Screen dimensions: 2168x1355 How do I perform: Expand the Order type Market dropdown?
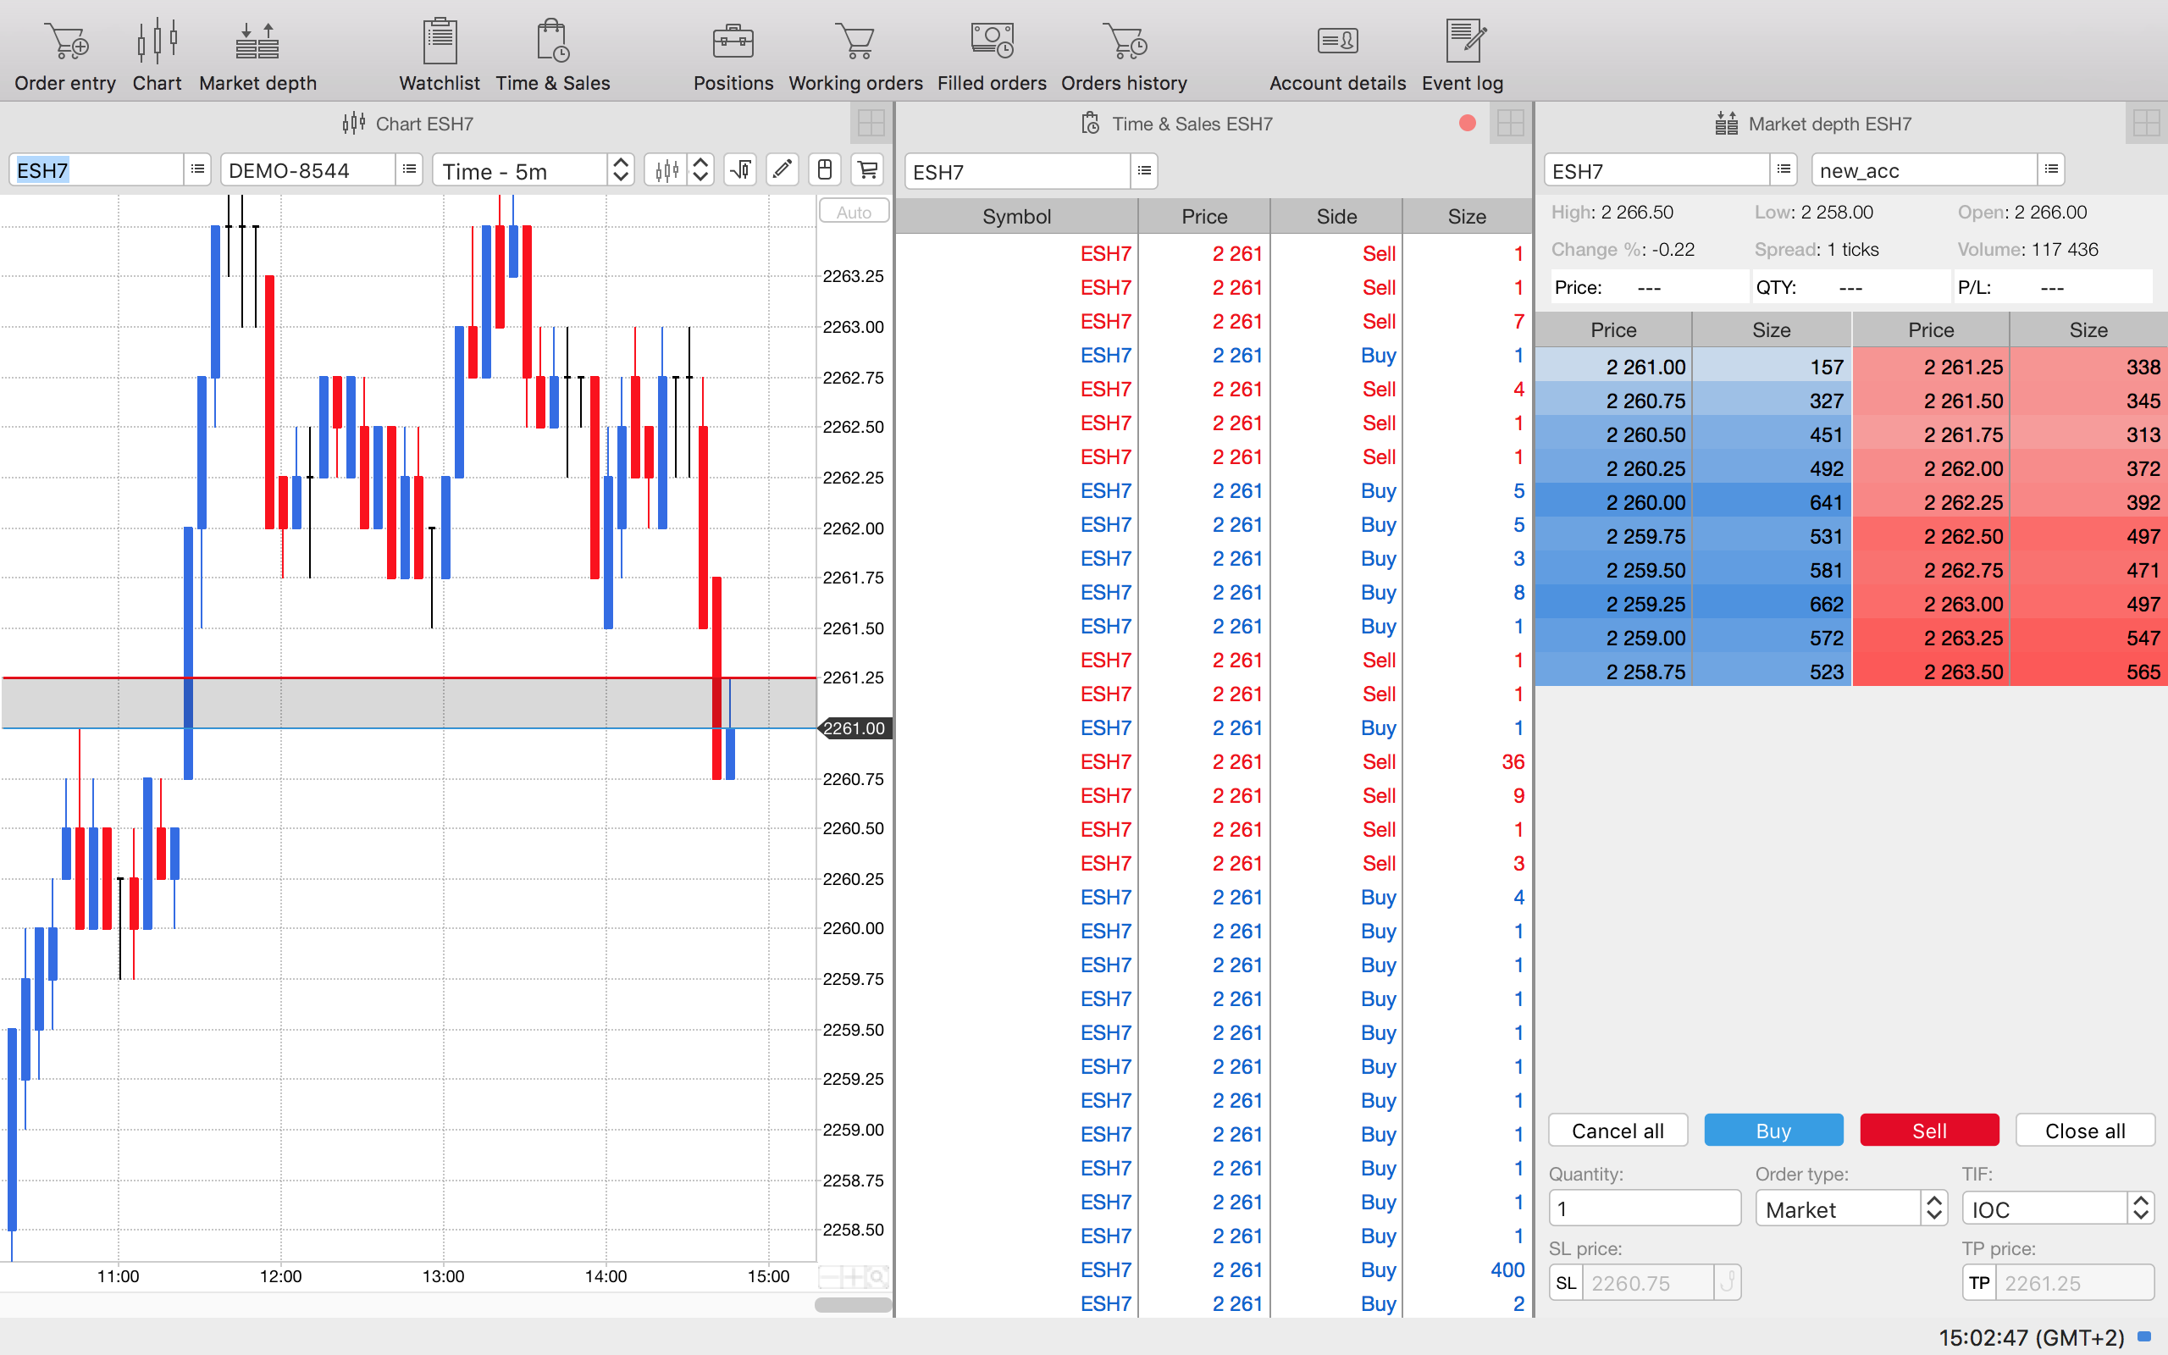tap(1933, 1208)
